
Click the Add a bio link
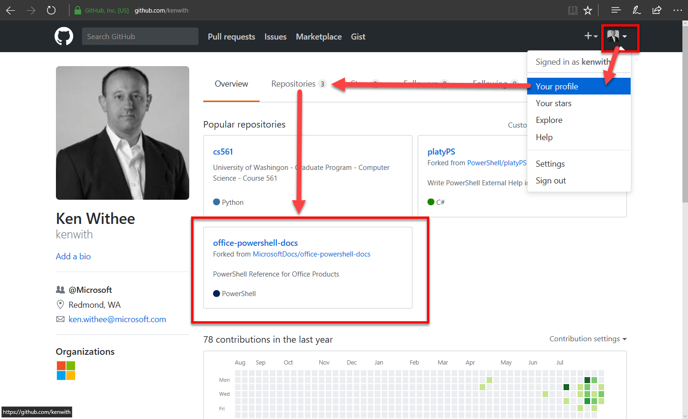pos(73,257)
